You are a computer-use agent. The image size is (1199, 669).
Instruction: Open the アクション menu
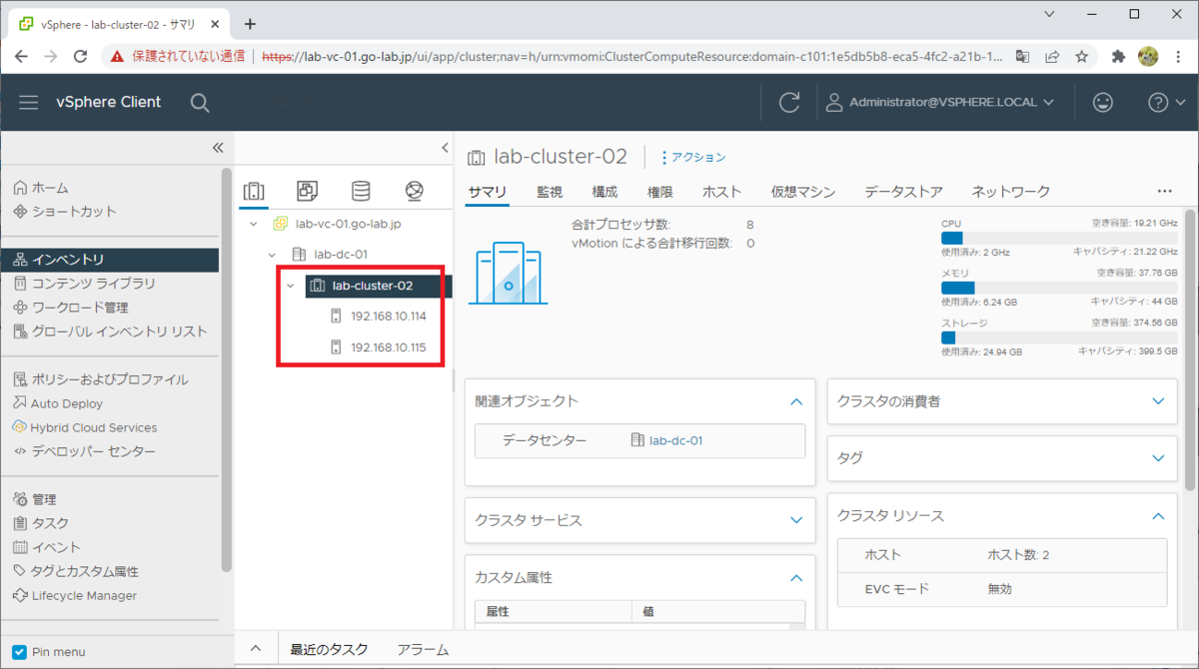click(x=694, y=157)
